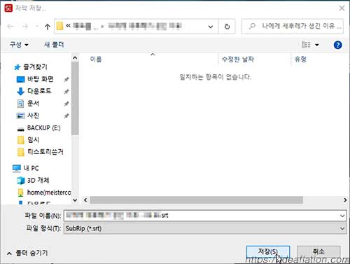Click the search box field

(293, 26)
